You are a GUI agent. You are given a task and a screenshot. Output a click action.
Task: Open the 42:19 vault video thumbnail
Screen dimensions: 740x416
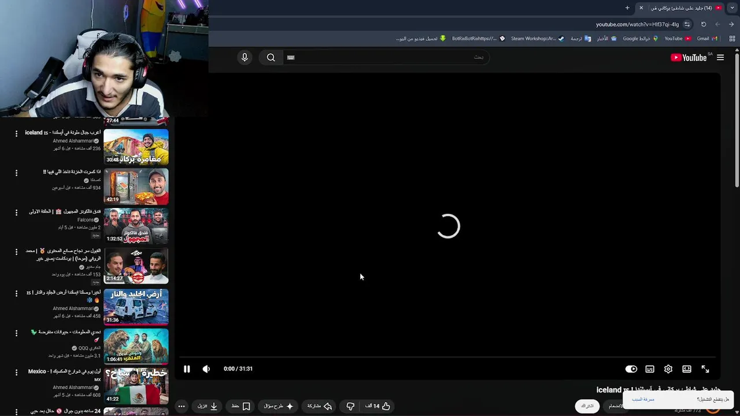(136, 187)
